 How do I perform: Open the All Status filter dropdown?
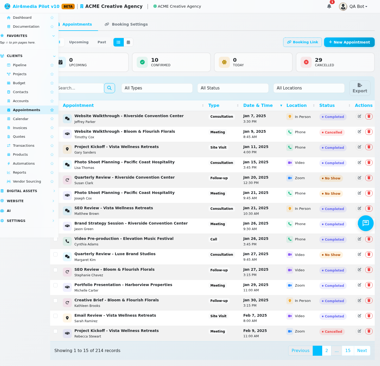[x=233, y=88]
